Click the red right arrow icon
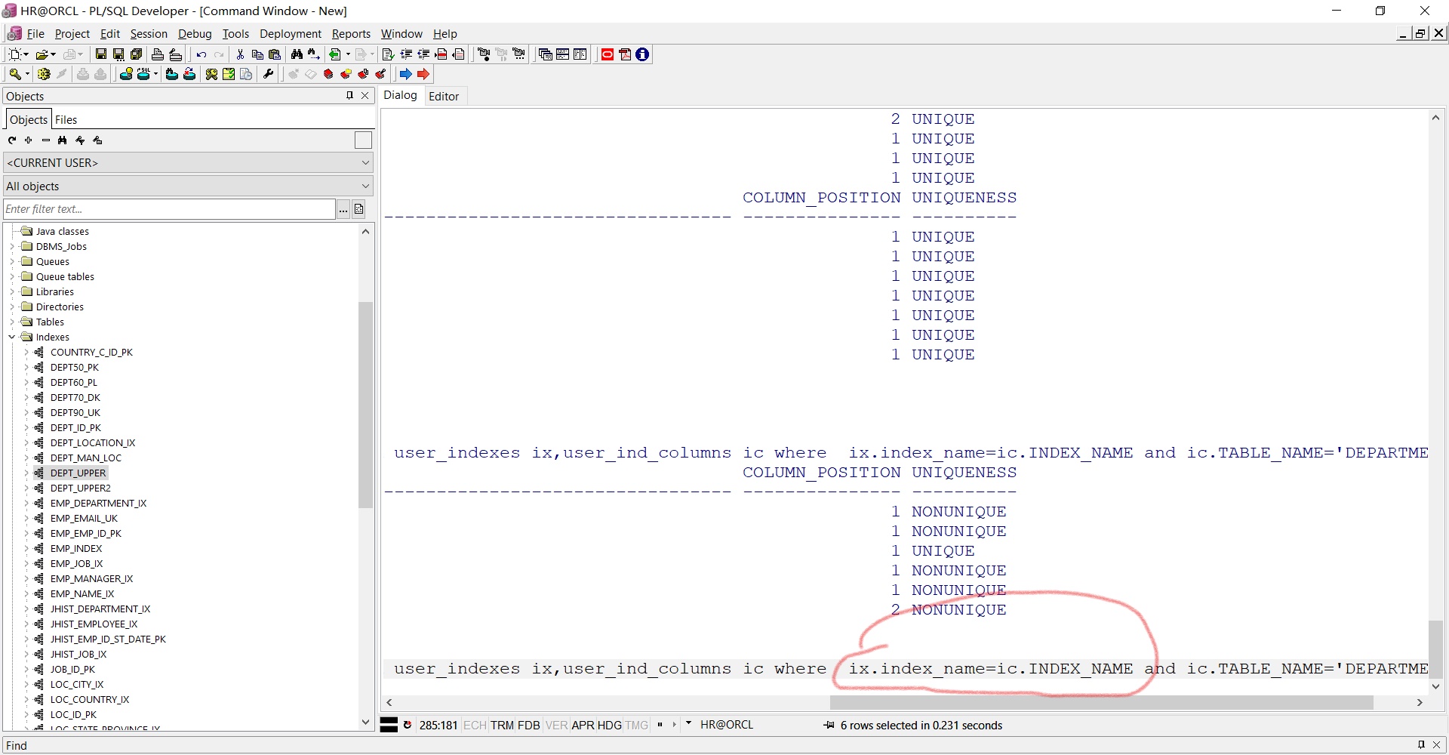This screenshot has width=1449, height=755. 423,74
